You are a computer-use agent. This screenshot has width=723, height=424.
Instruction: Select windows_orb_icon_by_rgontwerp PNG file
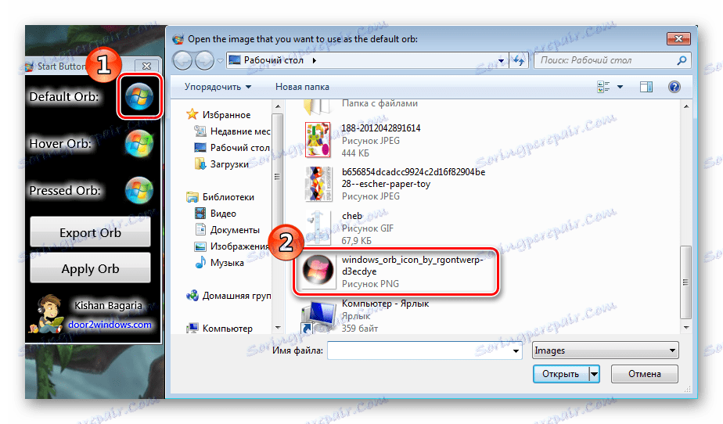click(x=397, y=272)
